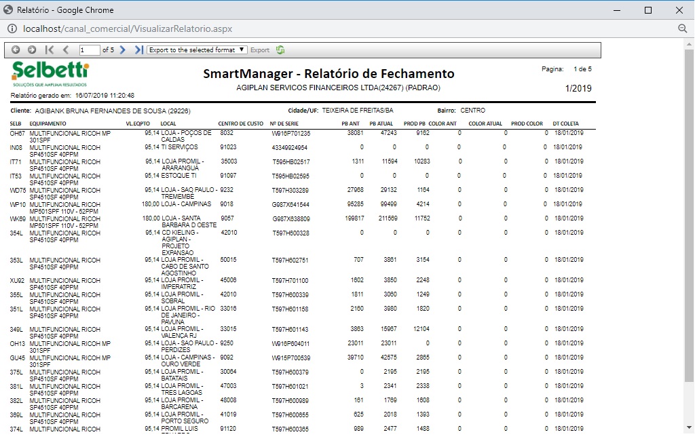Go back using the report viewer back arrow
The image size is (695, 443).
[16, 50]
